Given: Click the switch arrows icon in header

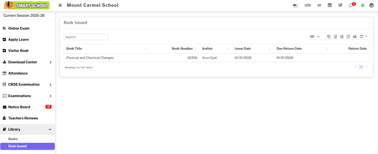Looking at the screenshot, I should tap(319, 5).
